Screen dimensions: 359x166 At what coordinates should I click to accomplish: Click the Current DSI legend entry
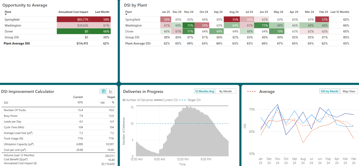[166, 100]
